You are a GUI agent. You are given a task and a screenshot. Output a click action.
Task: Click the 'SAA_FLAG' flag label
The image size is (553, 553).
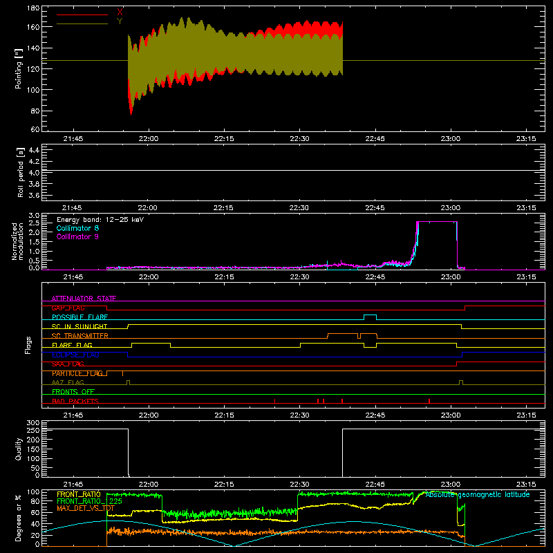coord(68,364)
